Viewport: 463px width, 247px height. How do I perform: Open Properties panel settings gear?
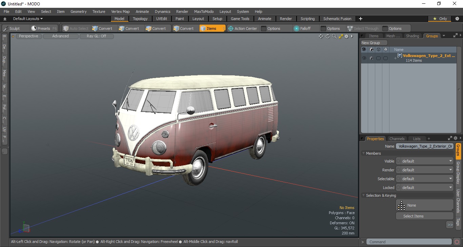[456, 138]
